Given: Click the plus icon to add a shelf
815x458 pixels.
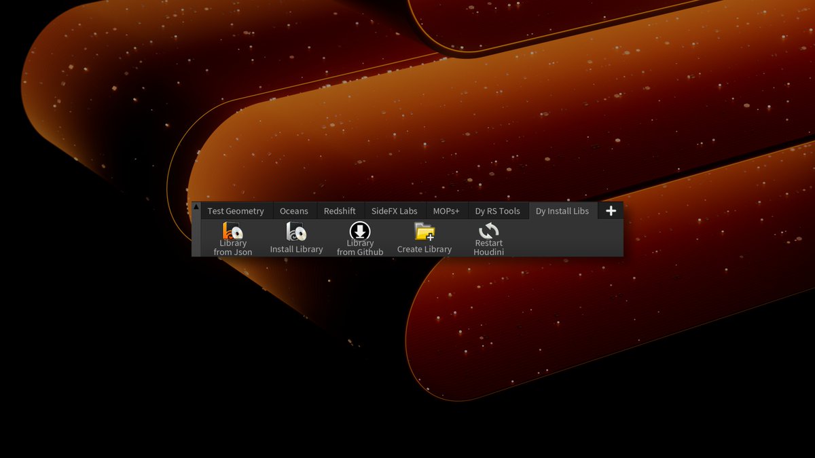Looking at the screenshot, I should (610, 210).
